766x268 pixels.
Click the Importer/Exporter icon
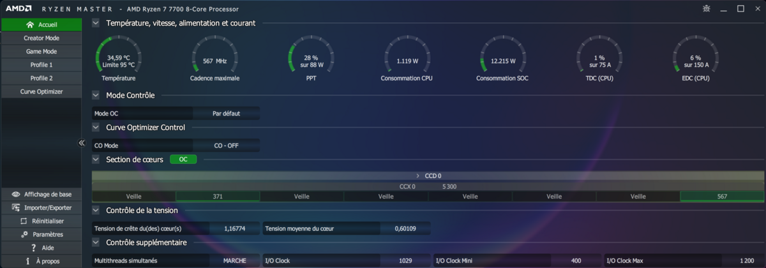point(16,207)
